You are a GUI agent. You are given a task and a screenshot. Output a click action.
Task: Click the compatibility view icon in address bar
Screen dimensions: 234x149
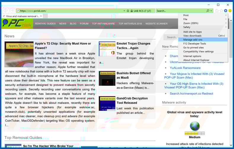[128, 11]
